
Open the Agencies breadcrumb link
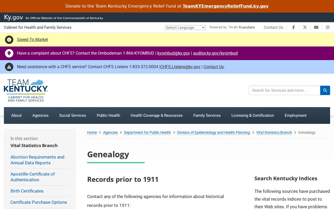110,132
